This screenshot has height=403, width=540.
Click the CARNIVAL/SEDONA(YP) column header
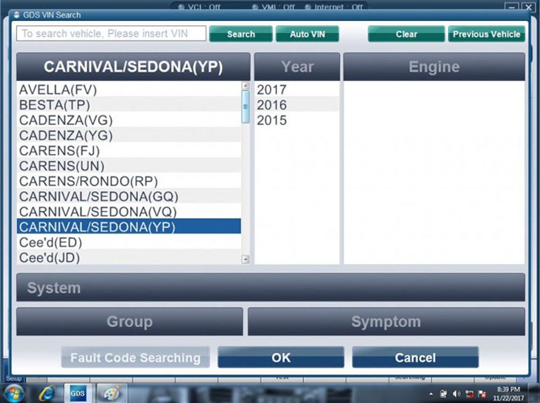coord(133,67)
